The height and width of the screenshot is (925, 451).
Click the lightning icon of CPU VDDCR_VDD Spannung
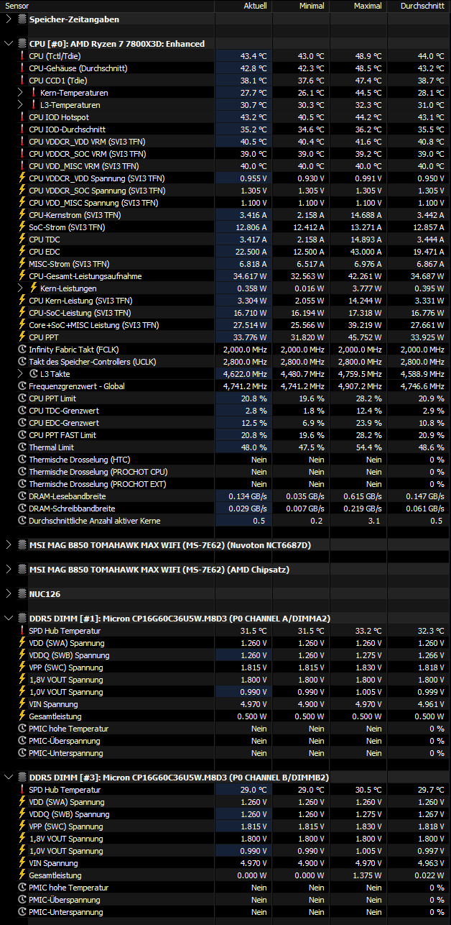click(22, 178)
